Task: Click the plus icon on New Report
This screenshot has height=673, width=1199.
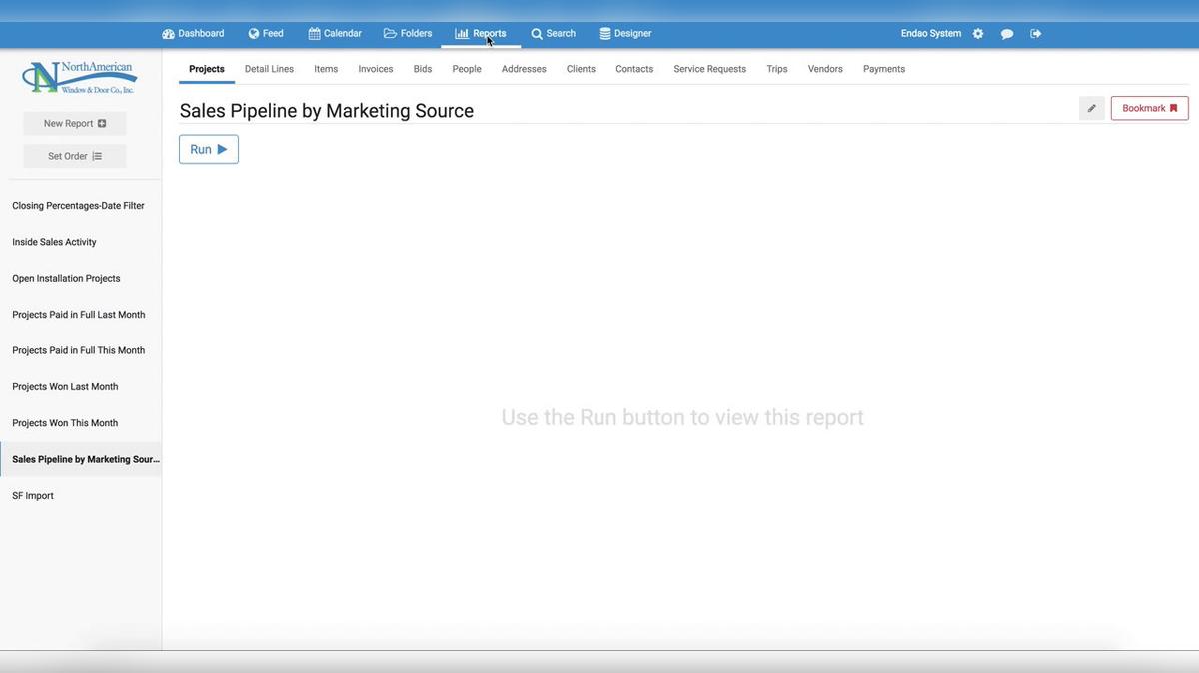Action: tap(102, 124)
